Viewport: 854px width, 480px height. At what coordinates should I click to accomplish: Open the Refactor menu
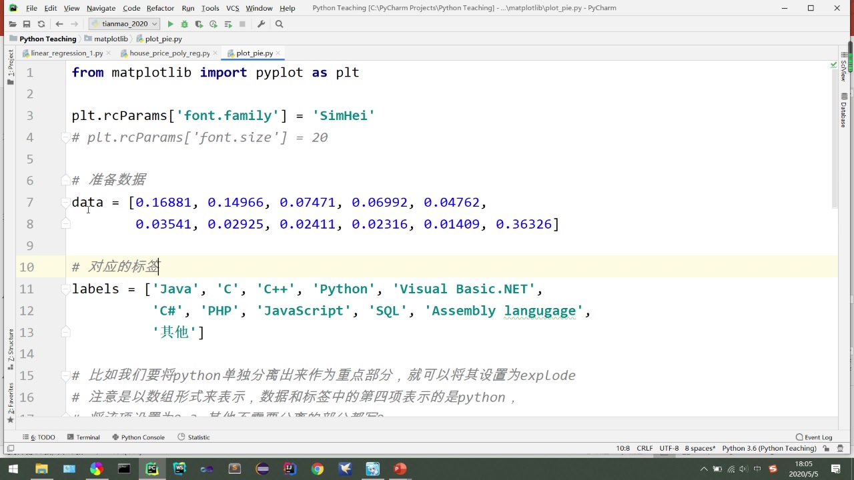pos(160,7)
